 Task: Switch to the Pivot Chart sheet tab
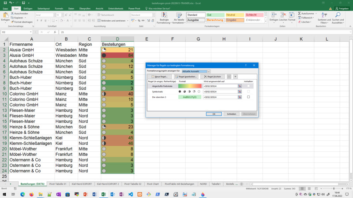pyautogui.click(x=153, y=184)
